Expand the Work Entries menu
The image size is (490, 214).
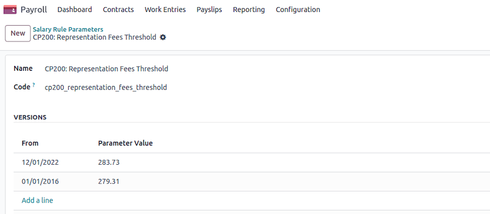point(165,9)
